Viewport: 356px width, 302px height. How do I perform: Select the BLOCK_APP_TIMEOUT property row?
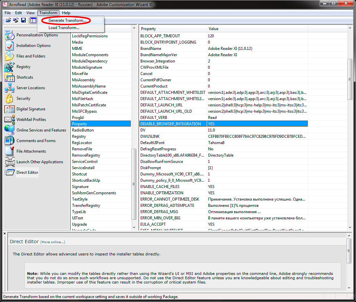(x=223, y=36)
